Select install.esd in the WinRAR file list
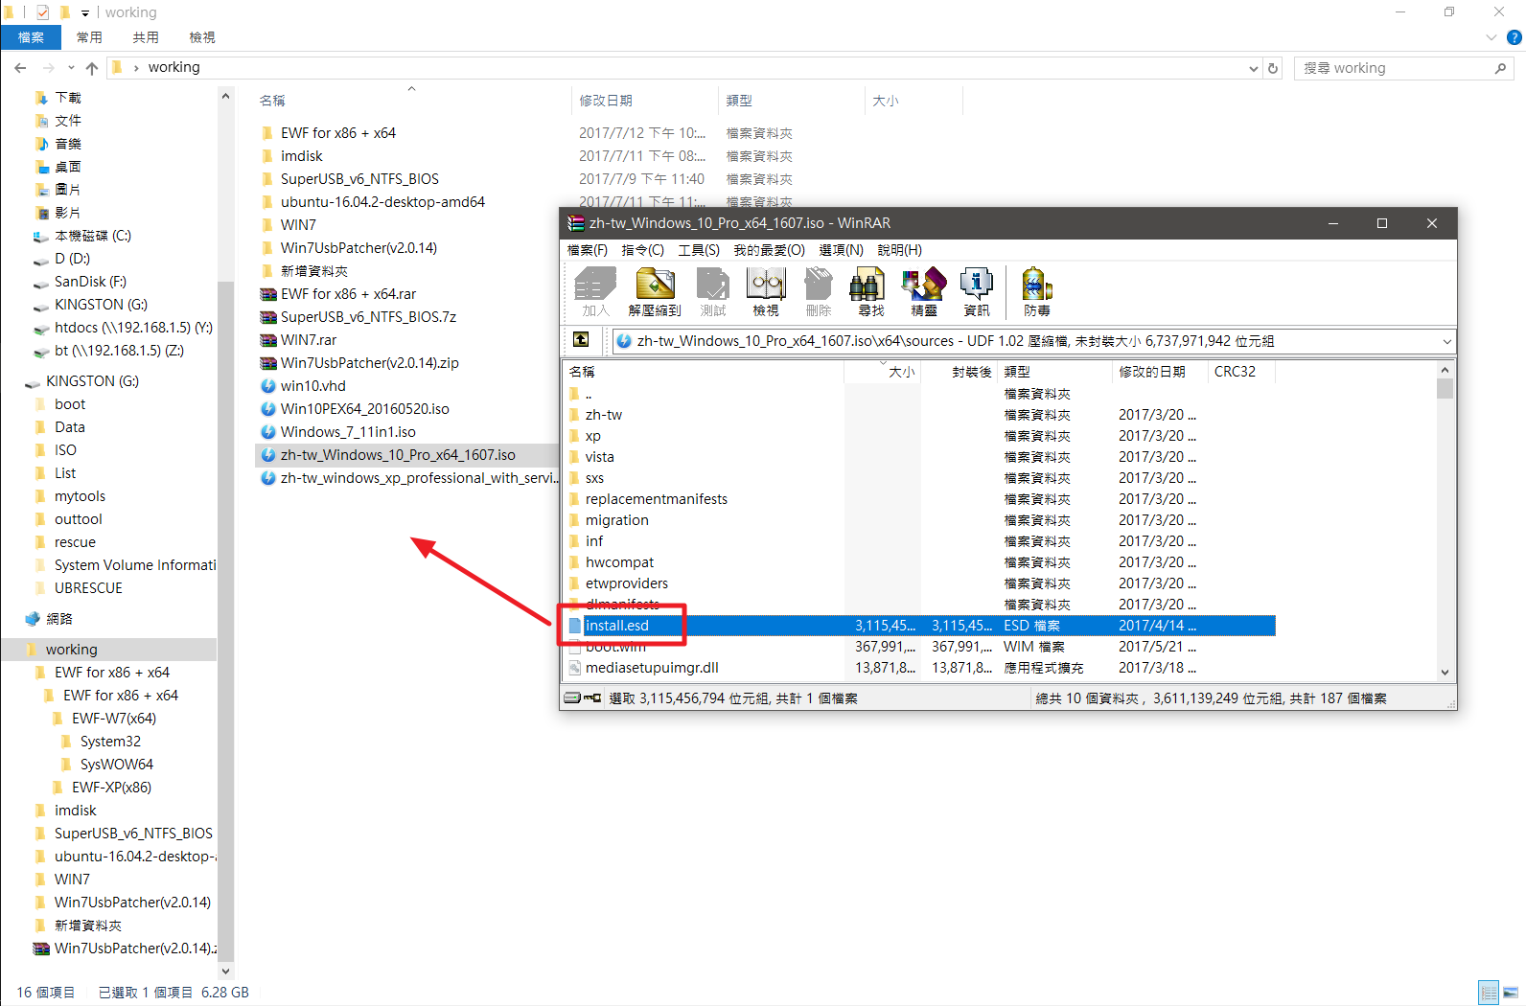The height and width of the screenshot is (1006, 1526). tap(617, 626)
